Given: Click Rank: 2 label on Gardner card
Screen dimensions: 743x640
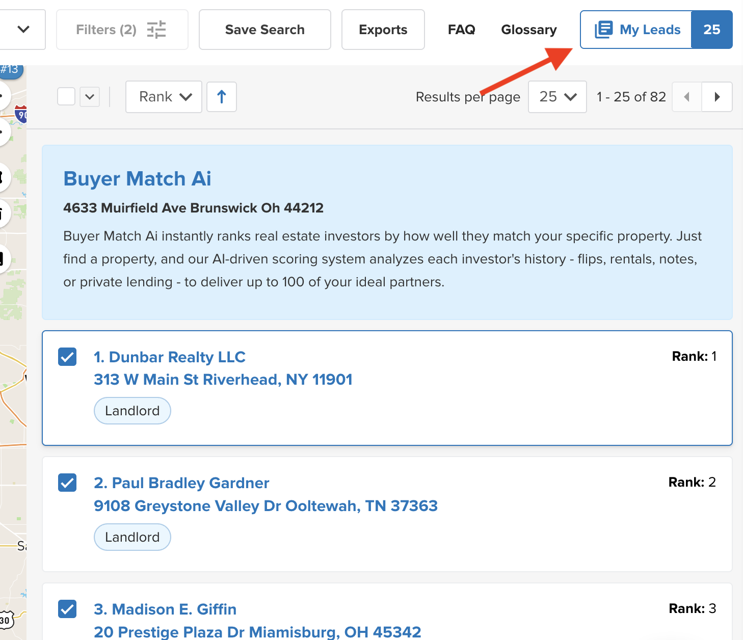Looking at the screenshot, I should coord(692,482).
